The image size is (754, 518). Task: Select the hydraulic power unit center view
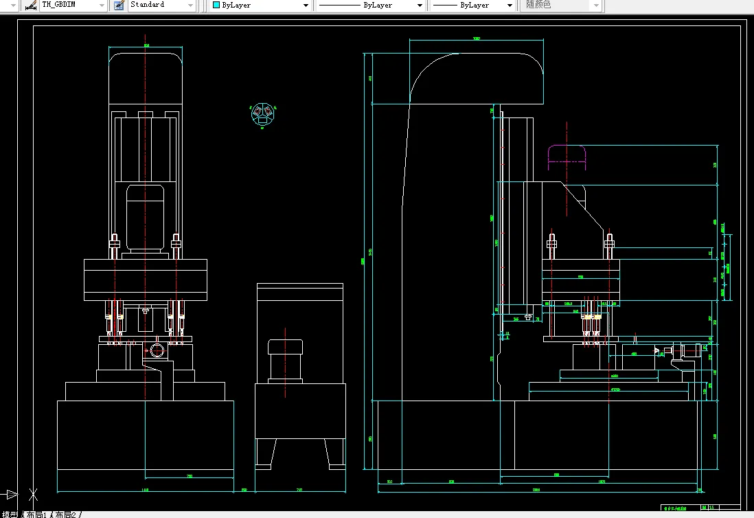click(x=300, y=376)
